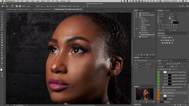Toggle visibility of Sharpen layer
Image resolution: width=189 pixels, height=106 pixels.
pos(158,84)
